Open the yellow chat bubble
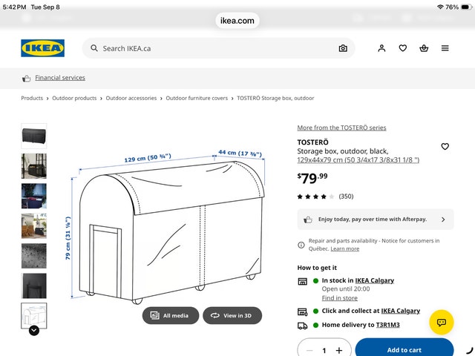This screenshot has width=475, height=356. (x=442, y=322)
